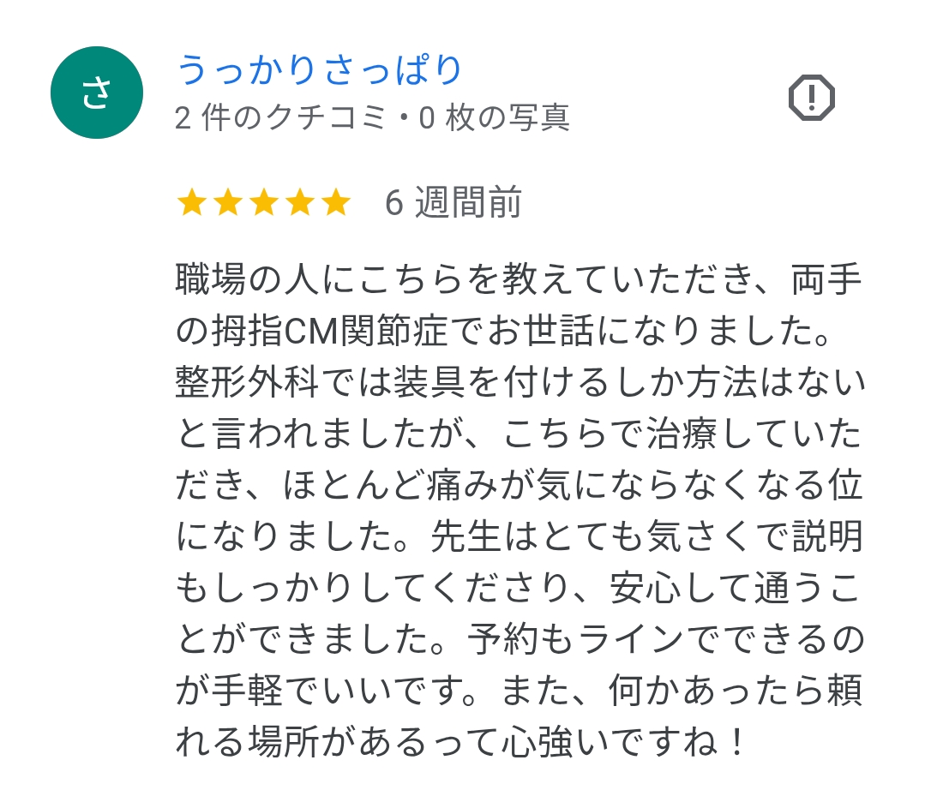
Task: Click the green さ profile avatar
Action: [x=97, y=93]
